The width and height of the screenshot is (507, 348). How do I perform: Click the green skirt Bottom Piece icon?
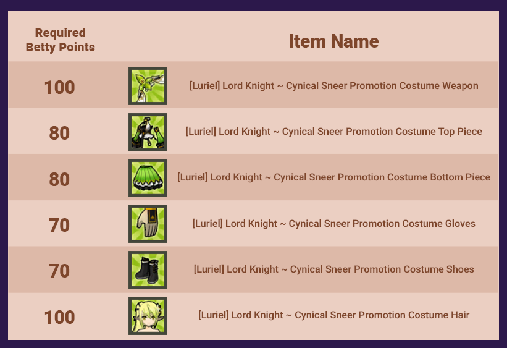tap(148, 178)
